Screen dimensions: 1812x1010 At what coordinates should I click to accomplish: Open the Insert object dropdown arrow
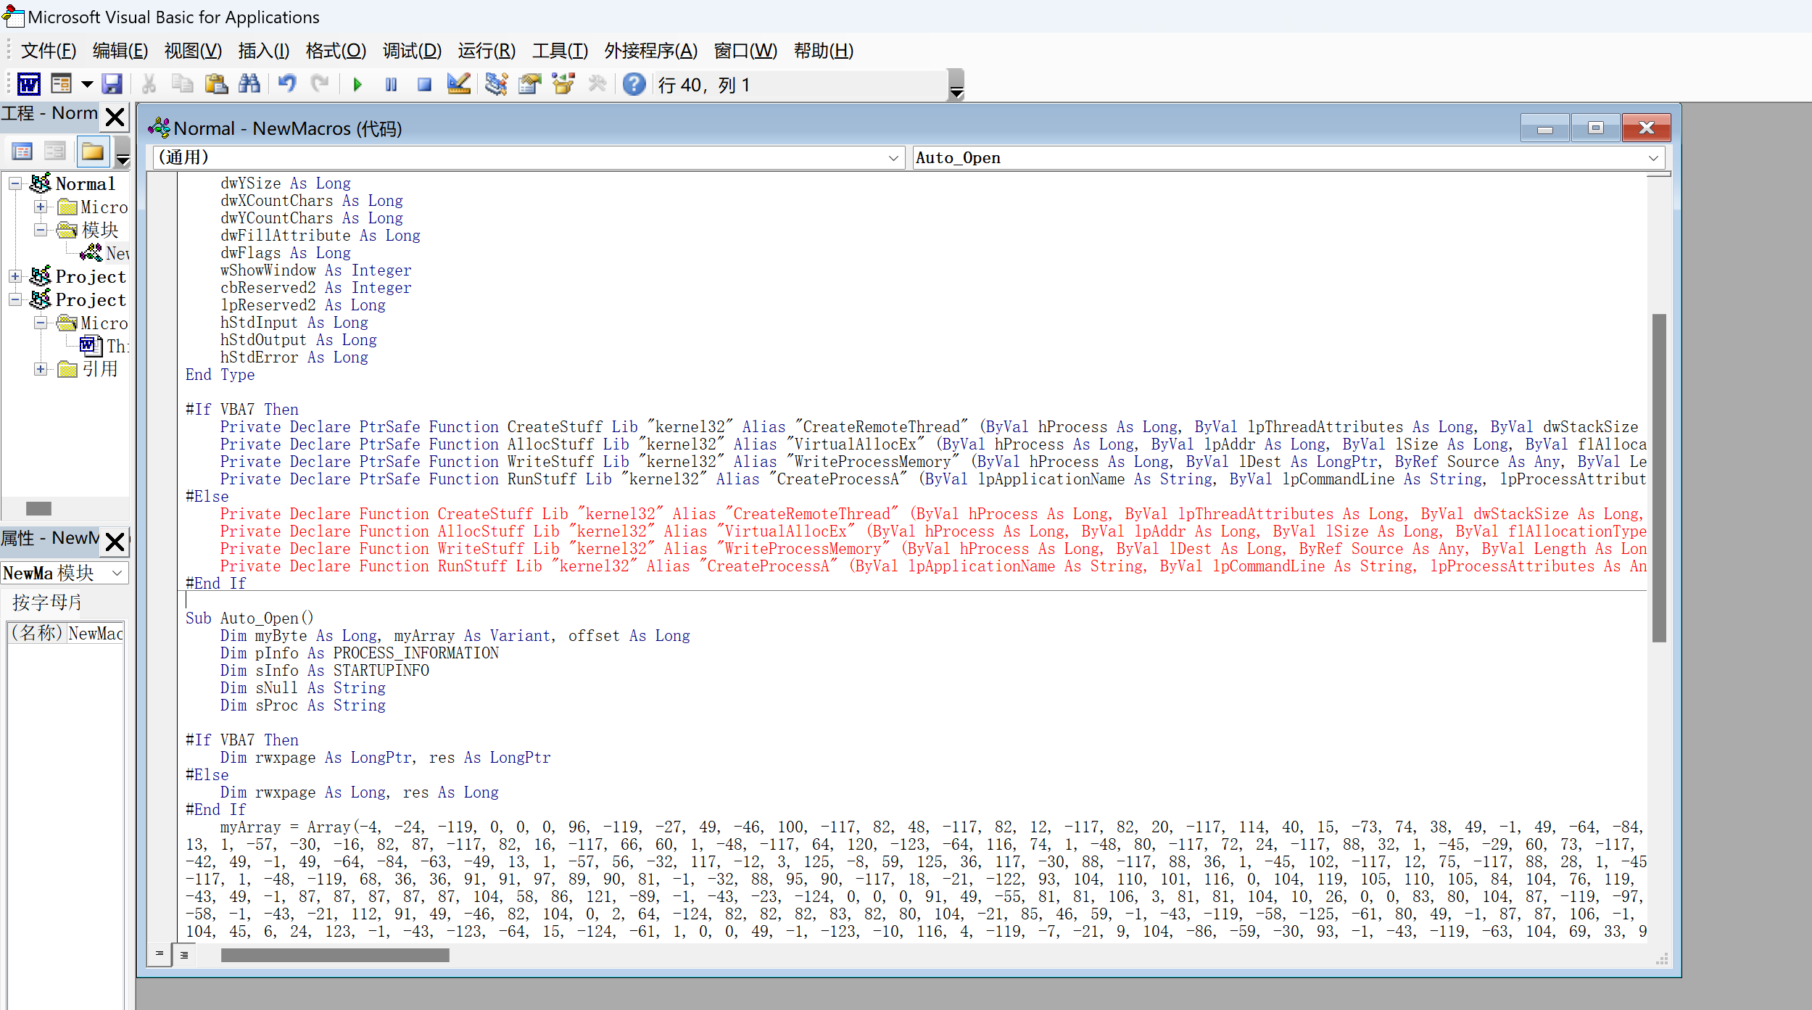[87, 84]
